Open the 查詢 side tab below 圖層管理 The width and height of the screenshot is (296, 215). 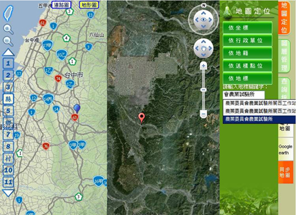284,88
